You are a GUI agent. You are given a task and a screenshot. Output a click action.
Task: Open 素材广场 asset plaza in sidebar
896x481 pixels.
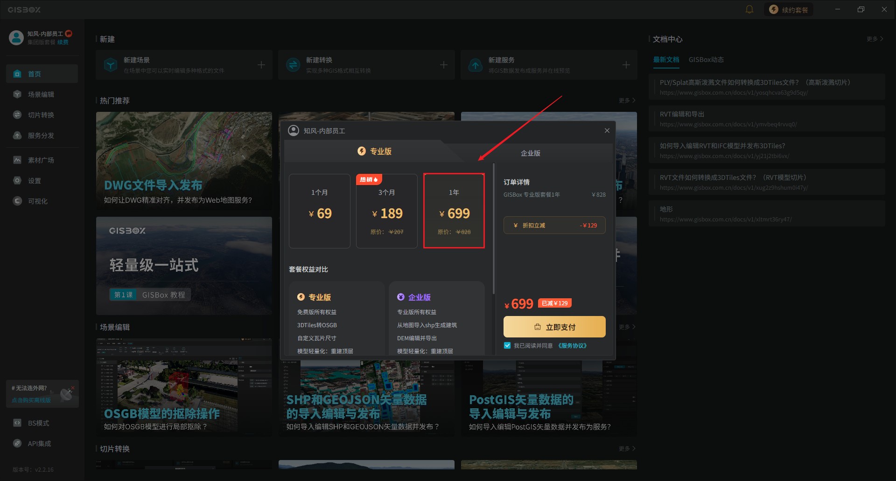click(42, 160)
